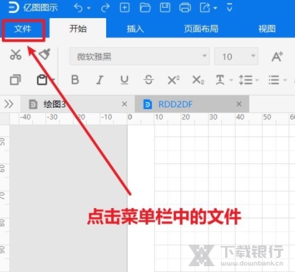Viewport: 295px width, 272px height.
Task: Print using the printer icon
Action: [185, 8]
